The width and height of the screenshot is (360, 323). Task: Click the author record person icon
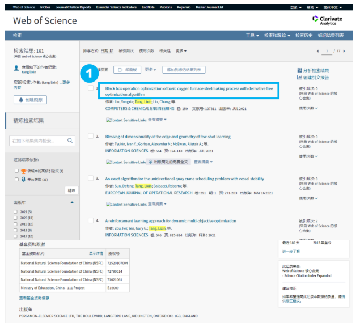tap(16, 68)
